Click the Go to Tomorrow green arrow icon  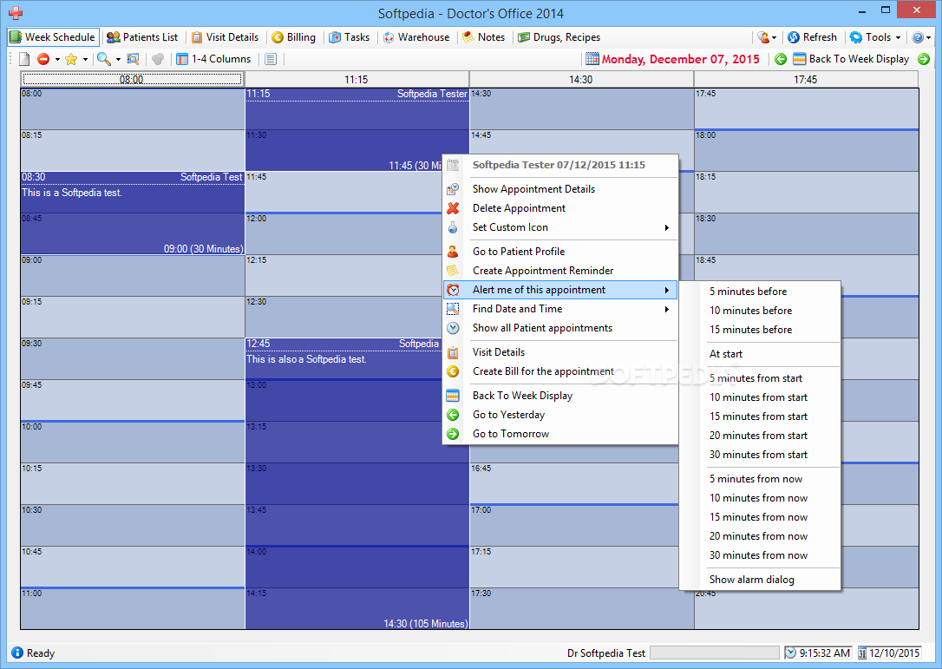pos(453,434)
